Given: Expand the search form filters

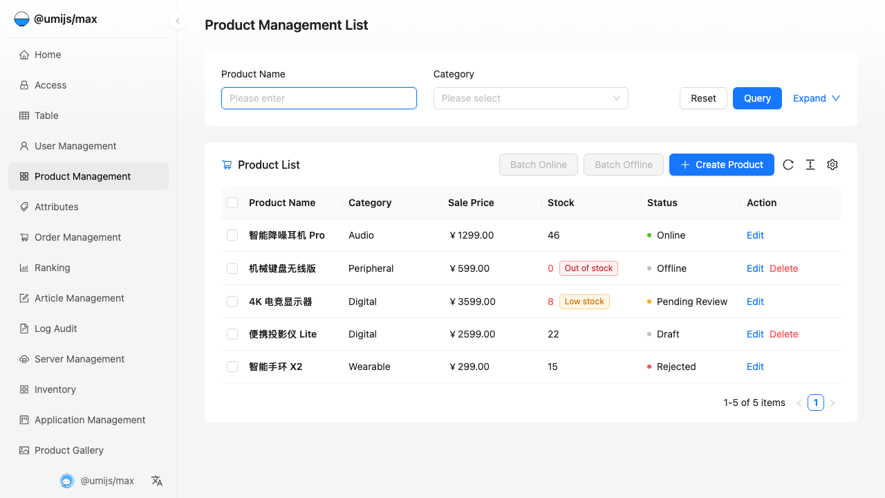Looking at the screenshot, I should click(x=816, y=98).
